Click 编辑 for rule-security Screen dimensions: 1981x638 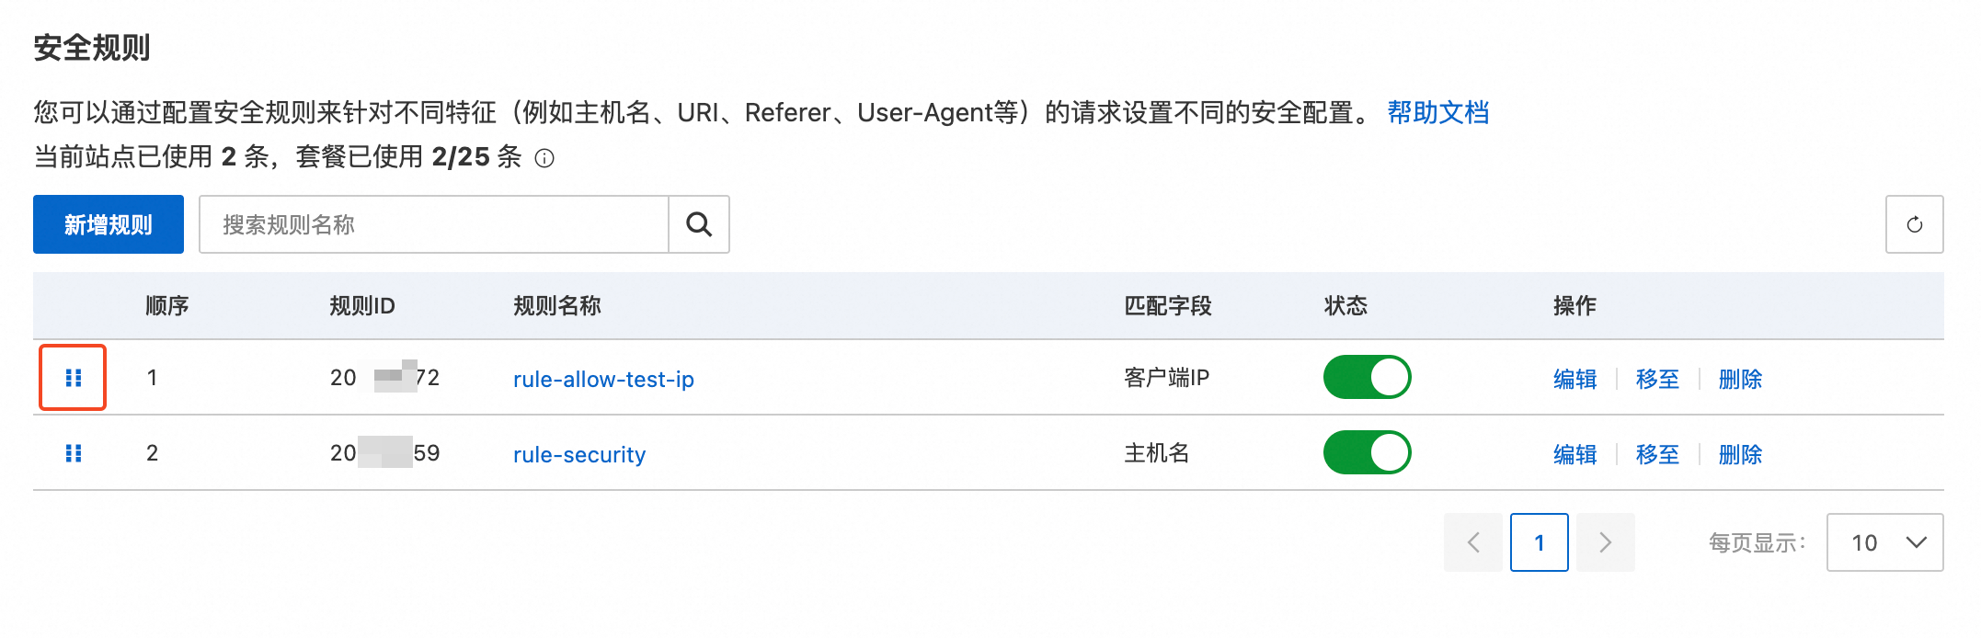pyautogui.click(x=1574, y=454)
